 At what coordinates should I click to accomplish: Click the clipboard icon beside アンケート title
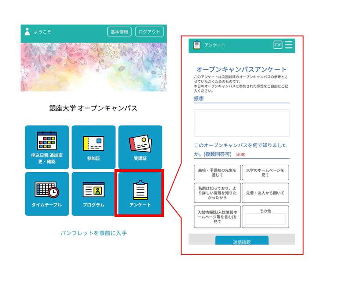click(x=197, y=45)
